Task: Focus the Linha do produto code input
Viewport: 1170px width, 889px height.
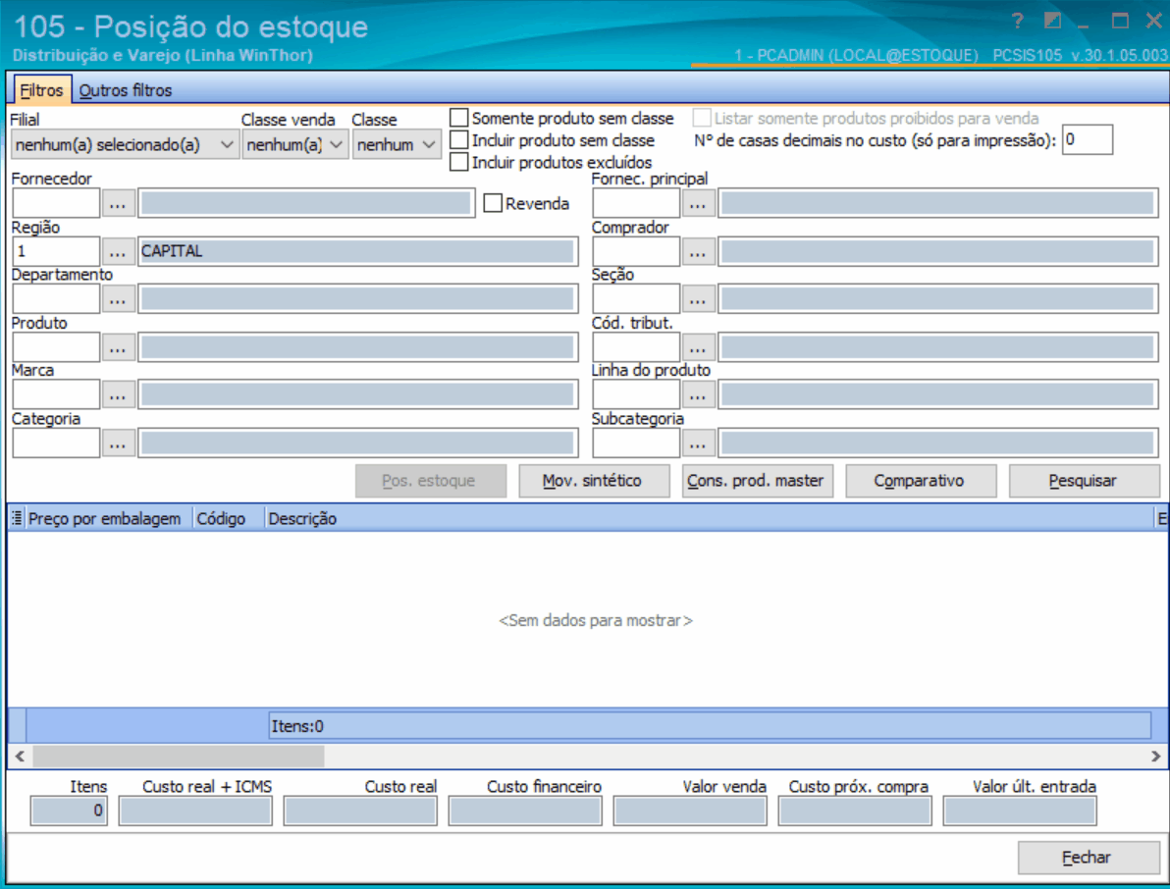Action: coord(636,394)
